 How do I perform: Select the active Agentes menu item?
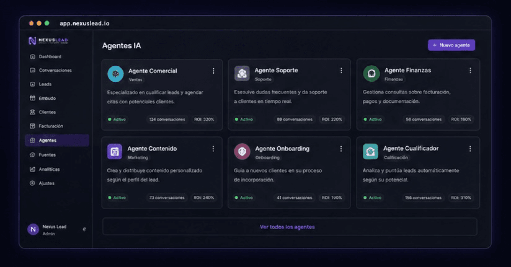click(57, 140)
